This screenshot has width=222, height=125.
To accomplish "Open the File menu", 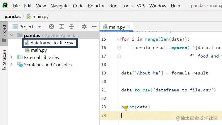I will coord(16,6).
